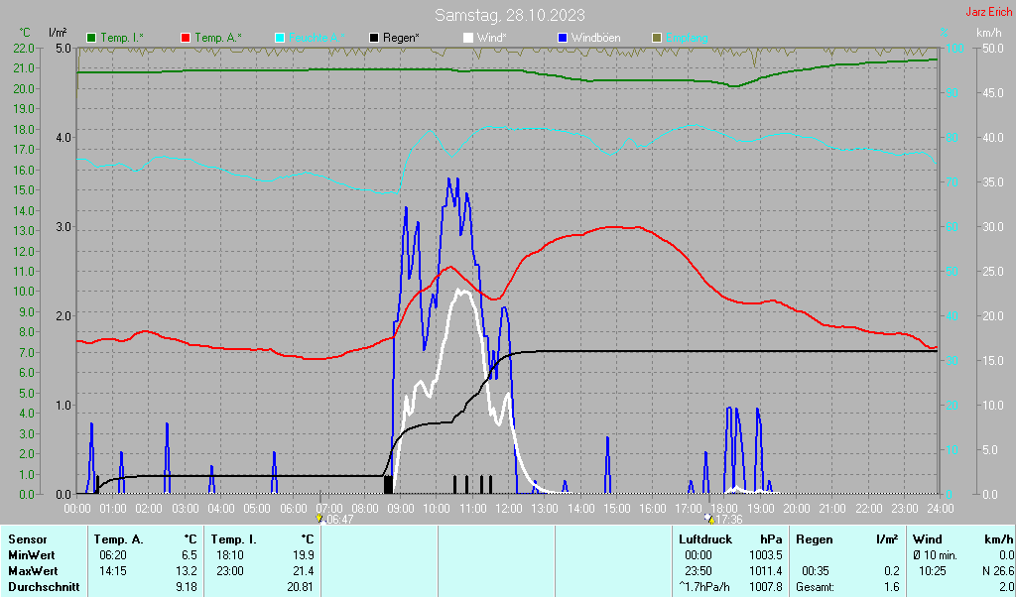
Task: Click the olive legend square
Action: pyautogui.click(x=656, y=38)
